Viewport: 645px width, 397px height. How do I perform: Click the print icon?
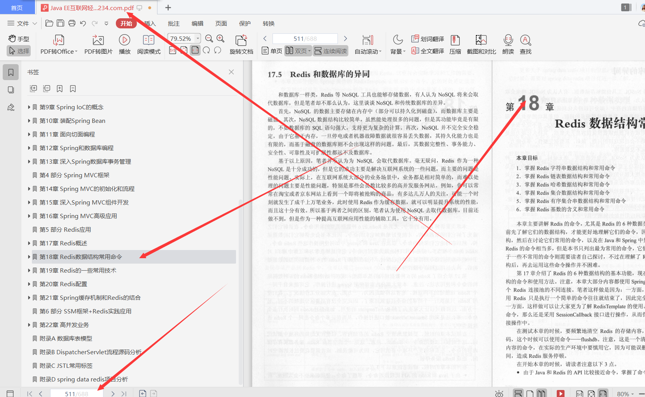pos(72,23)
